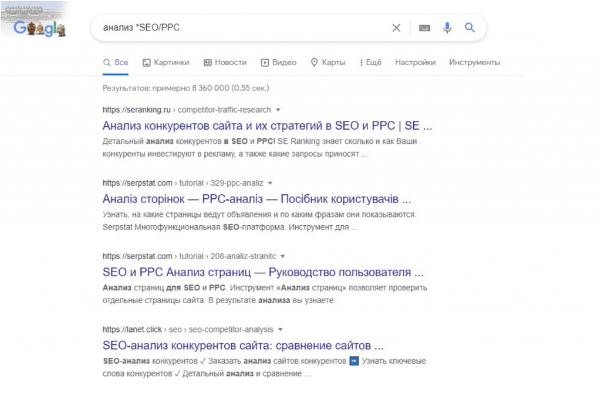The image size is (601, 400).
Task: Click the blue magnifier search button
Action: point(470,28)
